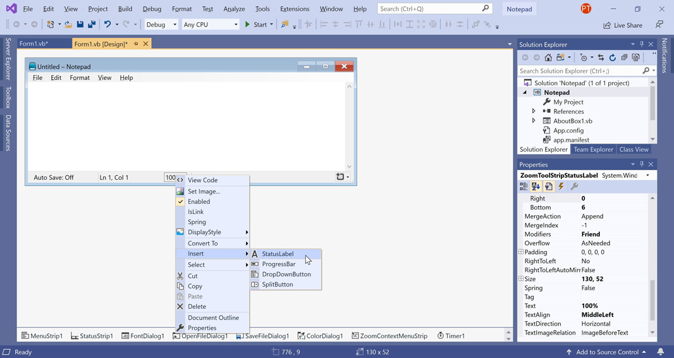
Task: Click the Collapse All icon in Solution Explorer
Action: pyautogui.click(x=624, y=58)
